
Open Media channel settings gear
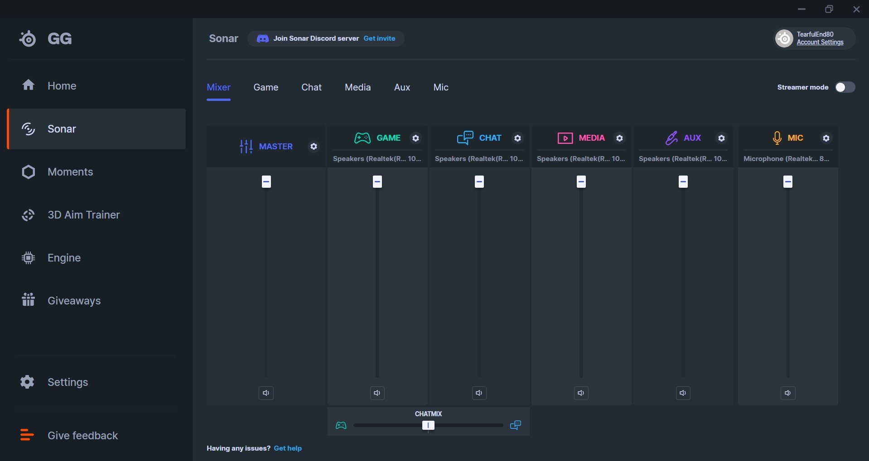tap(619, 138)
